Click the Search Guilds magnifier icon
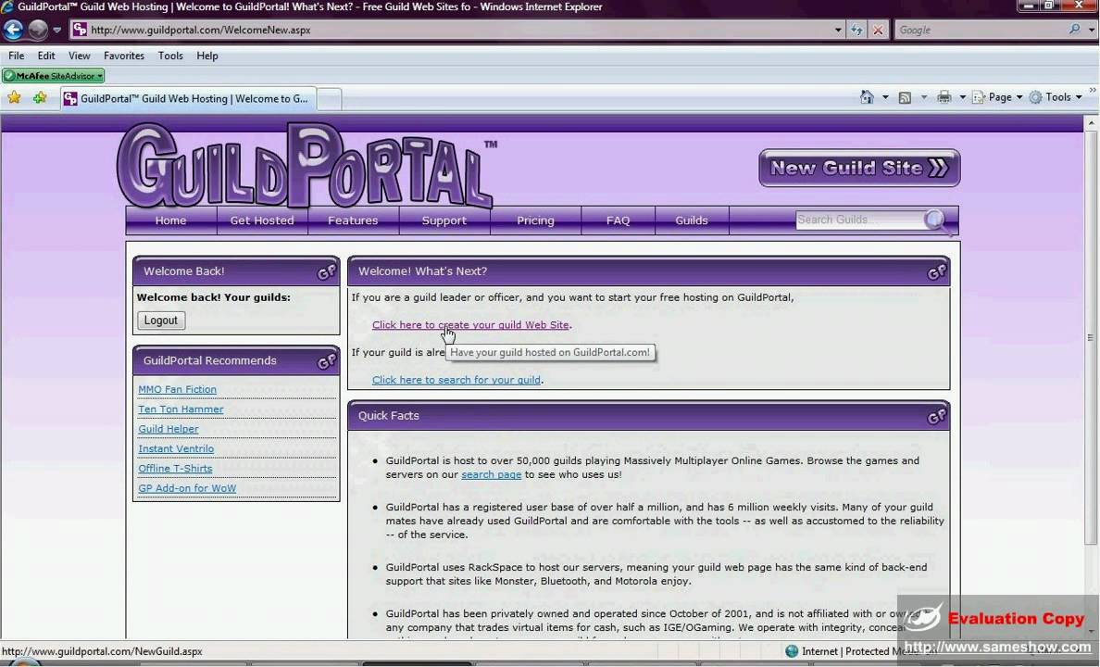This screenshot has width=1100, height=667. 937,221
